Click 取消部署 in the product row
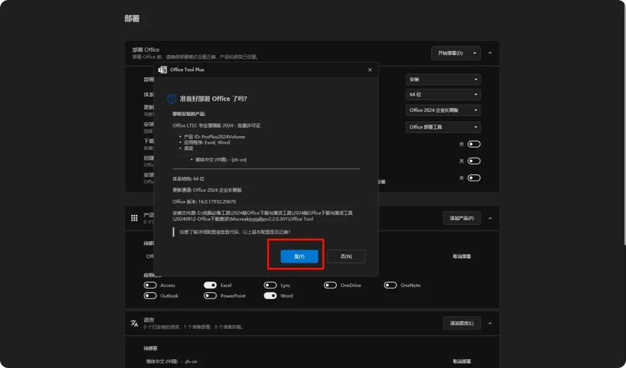The width and height of the screenshot is (626, 368). (461, 256)
